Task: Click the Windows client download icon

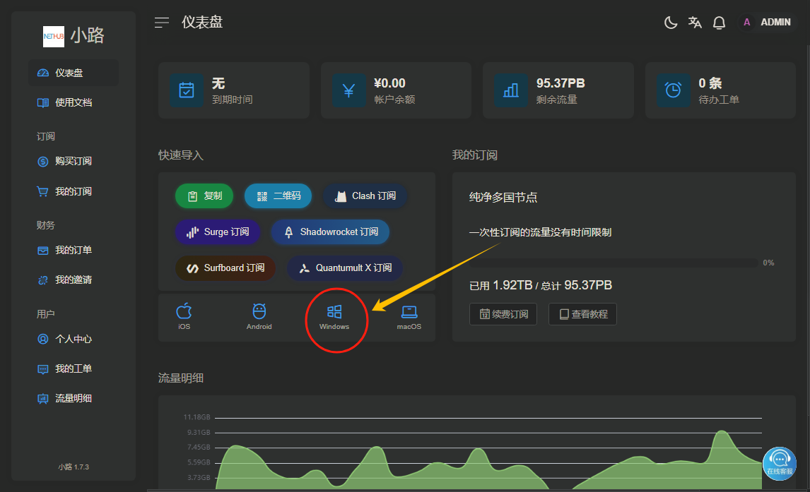Action: (334, 316)
